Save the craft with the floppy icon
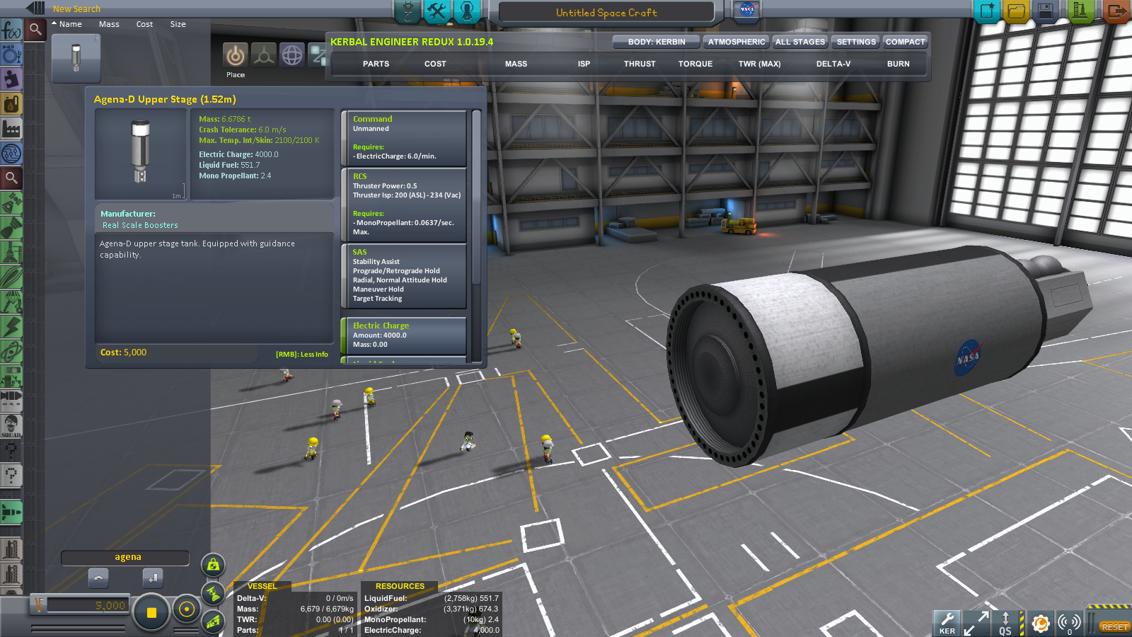Screen dimensions: 1132x637 tap(1046, 11)
